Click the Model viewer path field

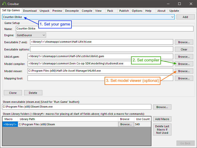point(100,71)
